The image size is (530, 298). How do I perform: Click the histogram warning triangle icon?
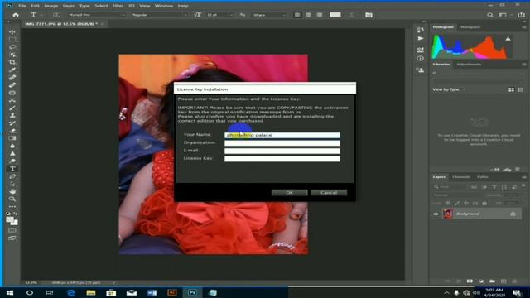tap(508, 39)
